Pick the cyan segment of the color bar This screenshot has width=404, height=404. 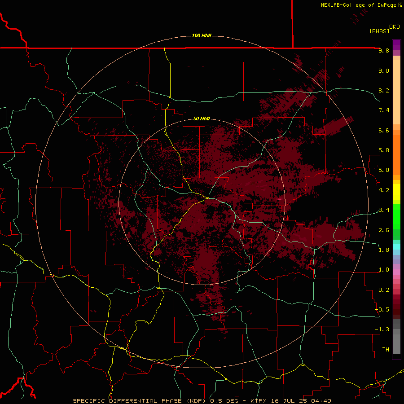pos(396,247)
